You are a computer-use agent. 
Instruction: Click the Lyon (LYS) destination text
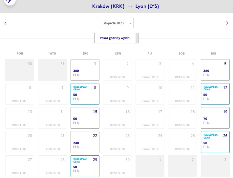click(147, 6)
